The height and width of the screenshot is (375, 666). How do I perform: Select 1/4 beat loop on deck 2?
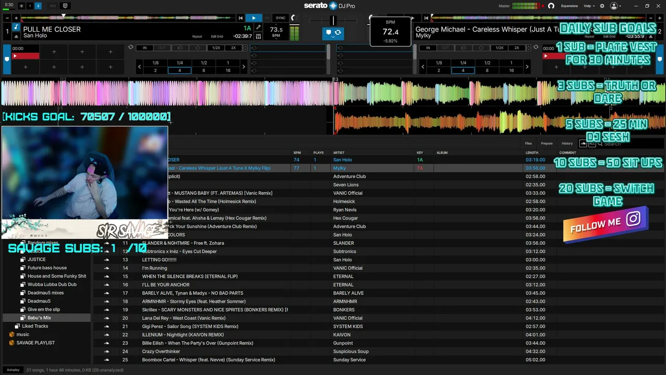point(463,63)
